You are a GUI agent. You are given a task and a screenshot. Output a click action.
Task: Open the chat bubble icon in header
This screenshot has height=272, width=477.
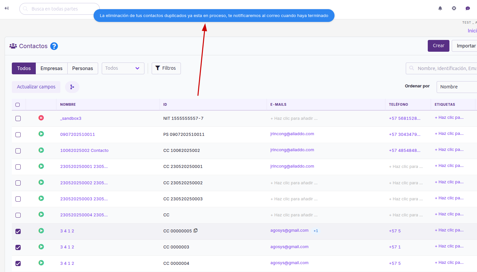click(x=468, y=9)
